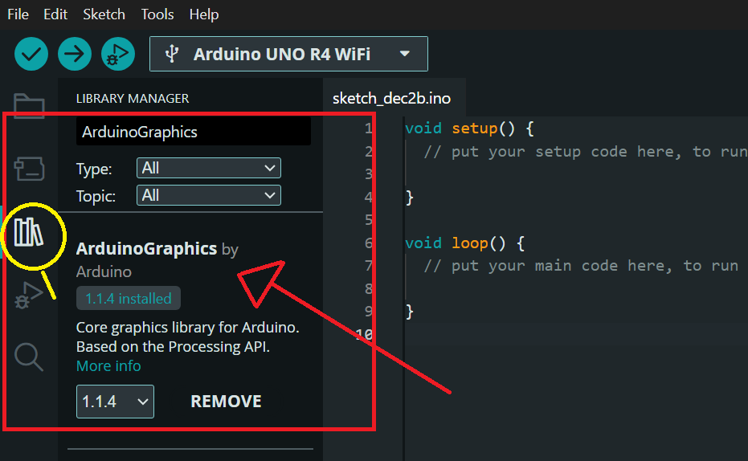Open the Help menu
Screen dimensions: 748x461
click(204, 14)
